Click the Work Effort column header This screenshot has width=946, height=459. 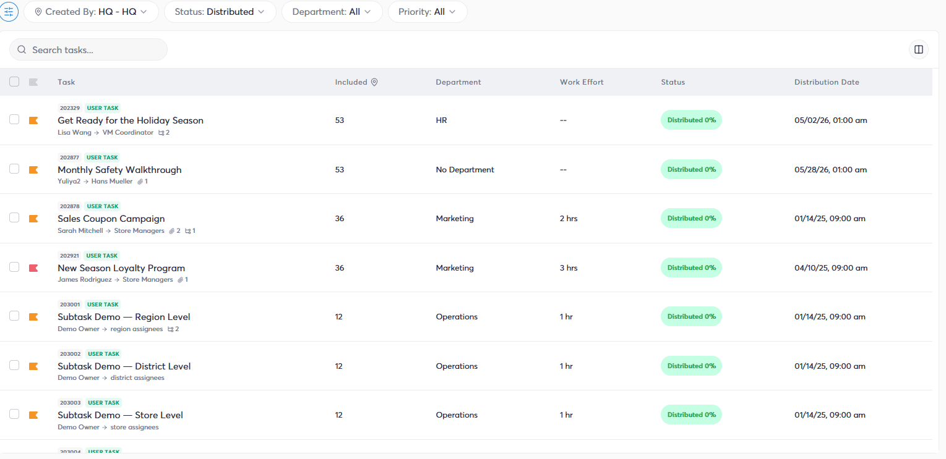582,82
